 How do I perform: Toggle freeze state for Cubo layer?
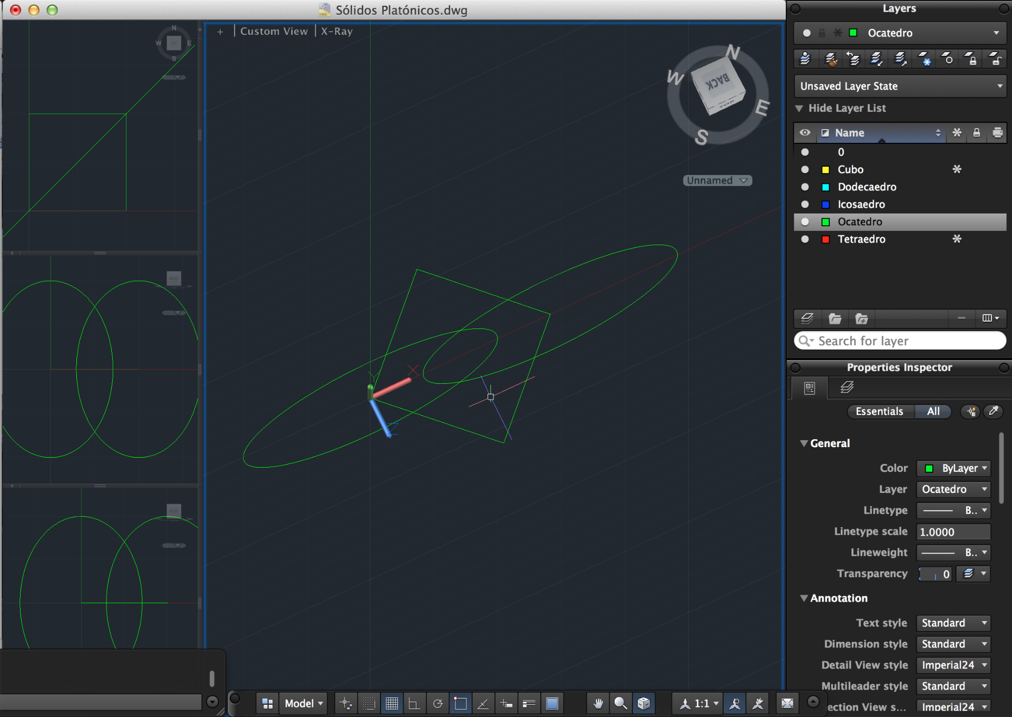click(957, 169)
